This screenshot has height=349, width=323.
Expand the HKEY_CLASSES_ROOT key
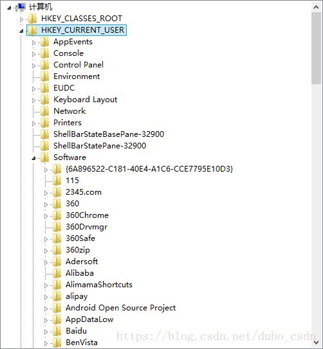(x=21, y=19)
